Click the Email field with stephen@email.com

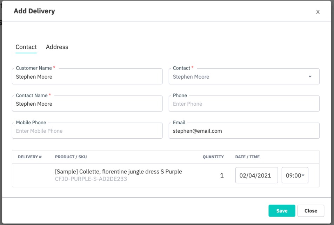coord(244,131)
